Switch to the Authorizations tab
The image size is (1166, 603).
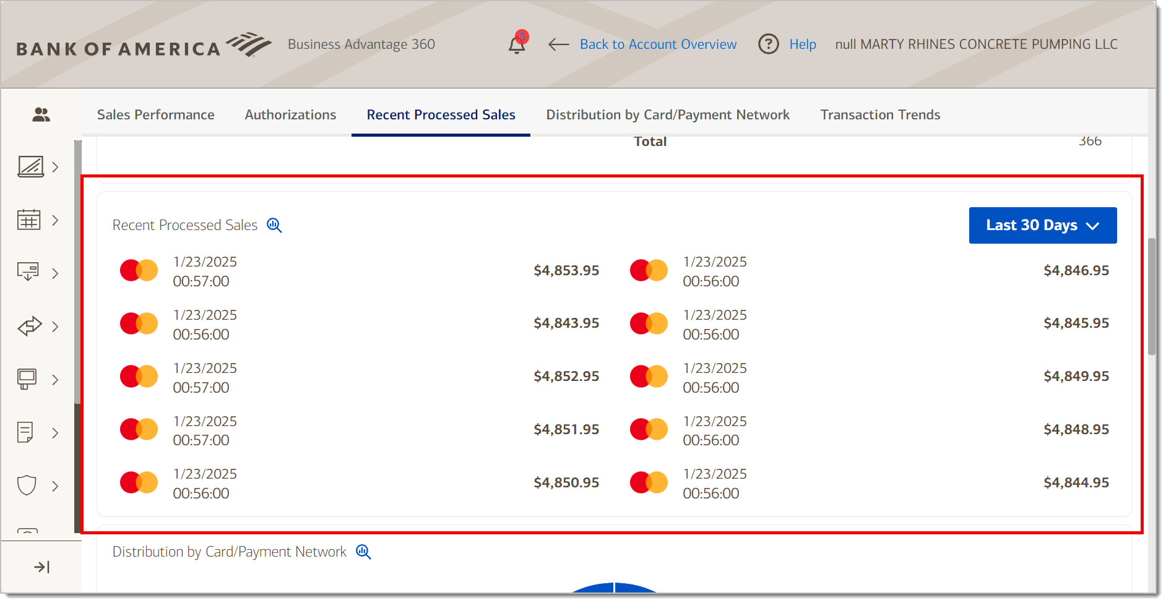[x=290, y=114]
